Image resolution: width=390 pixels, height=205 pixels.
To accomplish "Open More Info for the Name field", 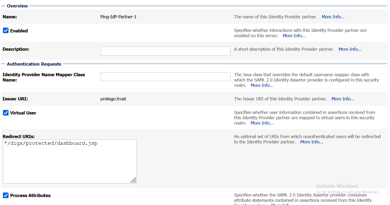I will tap(333, 17).
